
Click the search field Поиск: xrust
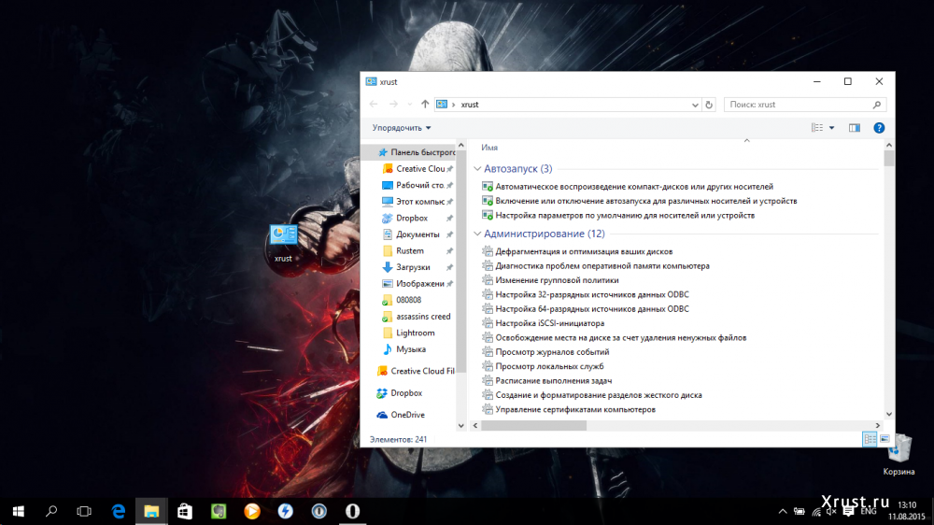799,105
